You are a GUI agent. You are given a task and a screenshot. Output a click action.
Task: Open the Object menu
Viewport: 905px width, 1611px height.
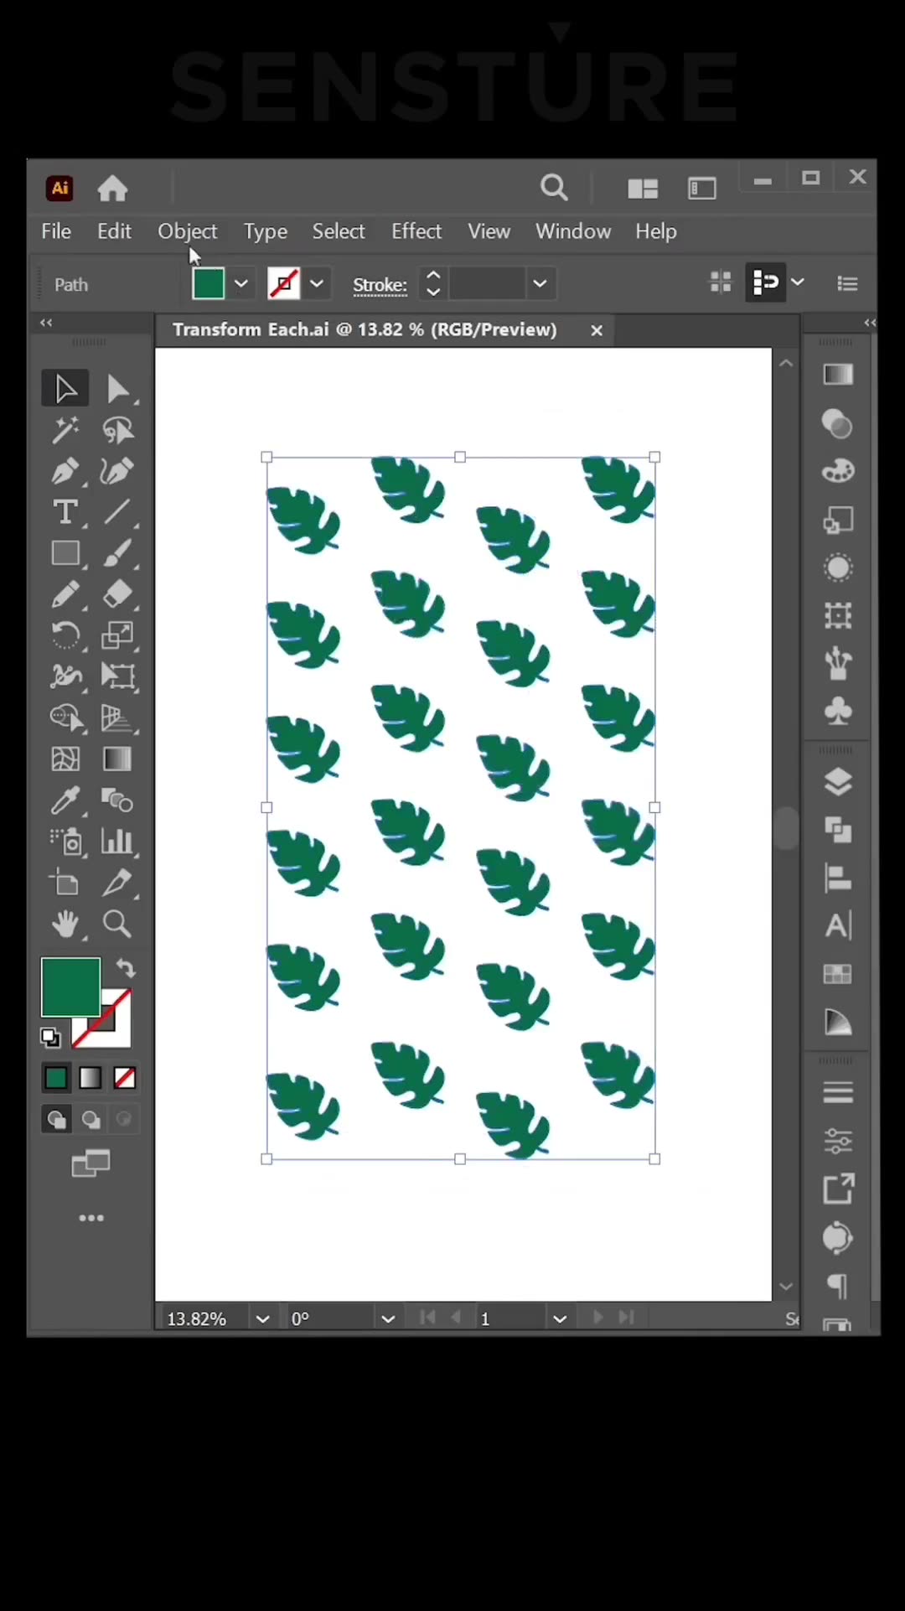point(188,231)
